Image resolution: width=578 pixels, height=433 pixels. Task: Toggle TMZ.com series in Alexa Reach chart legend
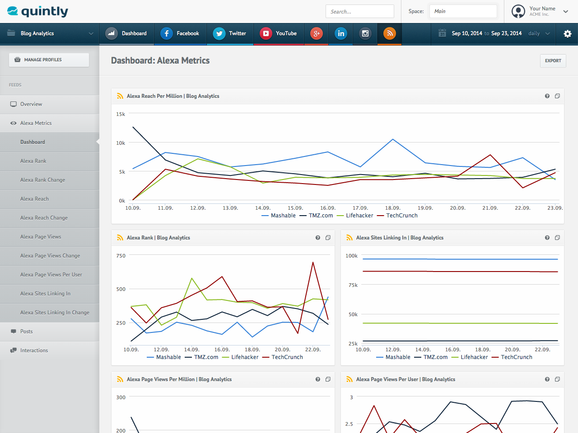(316, 216)
